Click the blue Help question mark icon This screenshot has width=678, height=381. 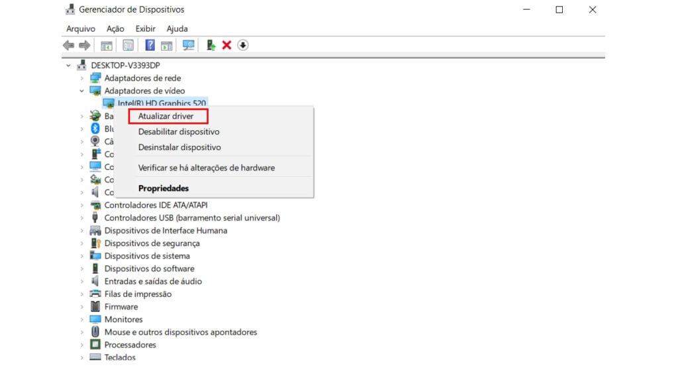(150, 45)
